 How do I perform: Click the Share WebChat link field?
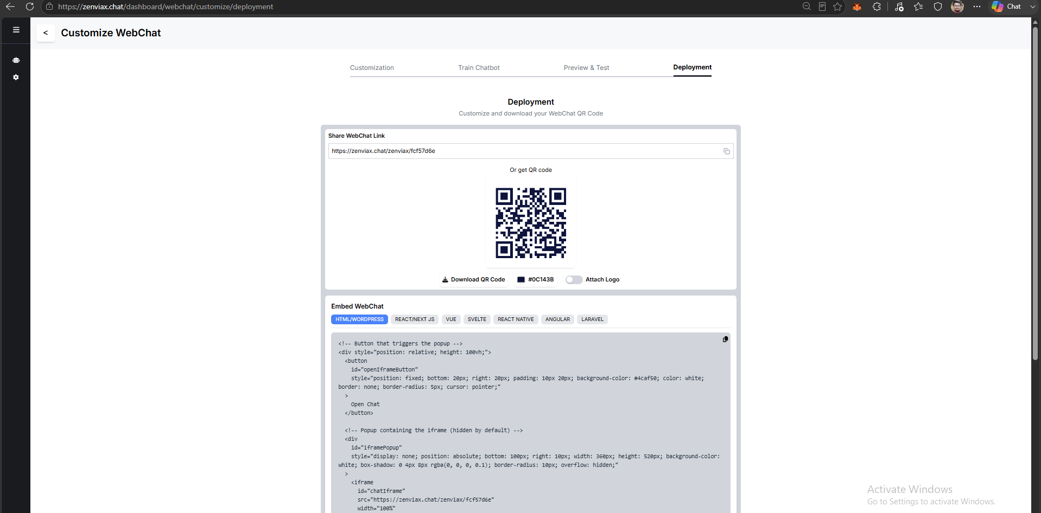point(531,151)
